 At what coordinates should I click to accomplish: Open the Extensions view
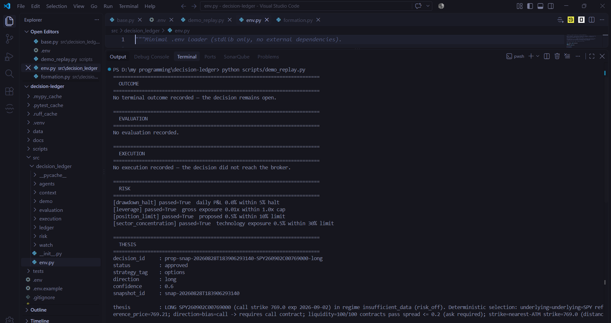pos(9,91)
